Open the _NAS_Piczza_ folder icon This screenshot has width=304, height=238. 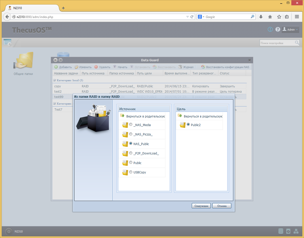tap(125, 134)
